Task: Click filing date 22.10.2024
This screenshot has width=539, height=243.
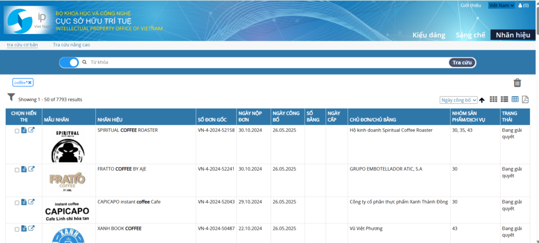Action: [250, 229]
